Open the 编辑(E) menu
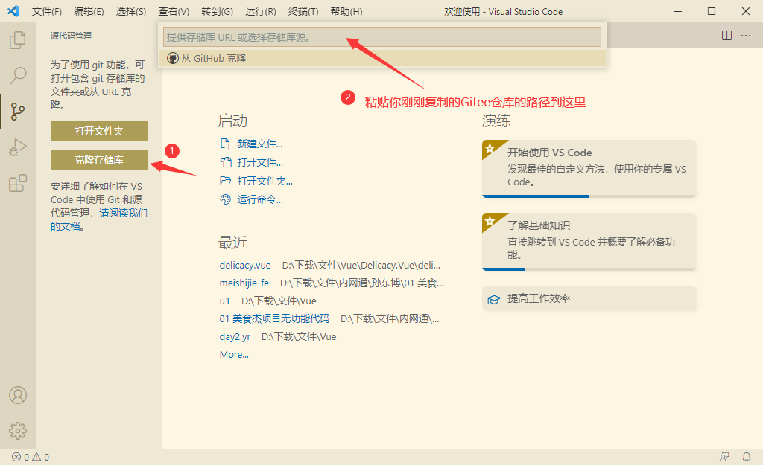The image size is (763, 465). (x=89, y=12)
